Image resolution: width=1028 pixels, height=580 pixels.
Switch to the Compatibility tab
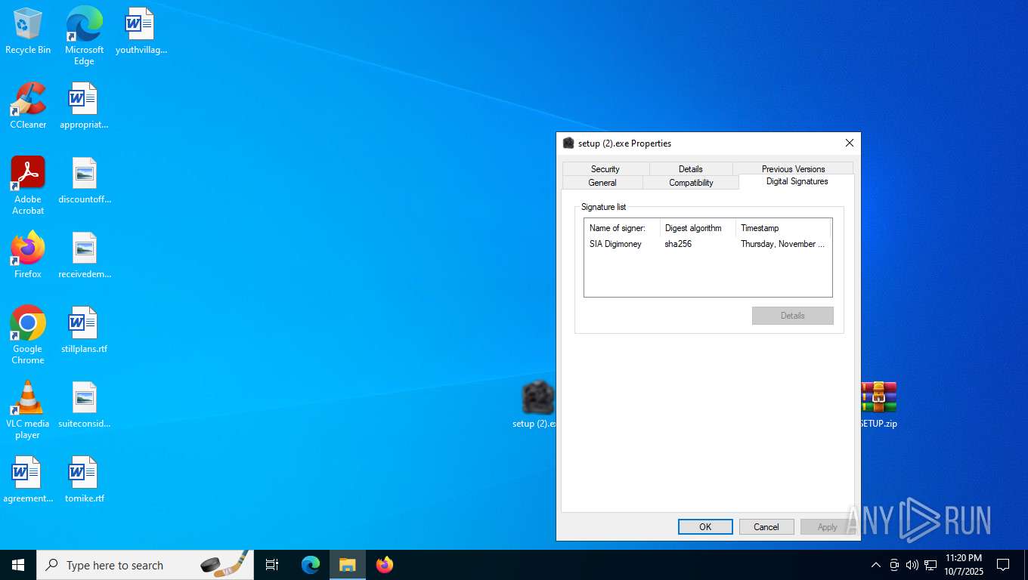(691, 183)
